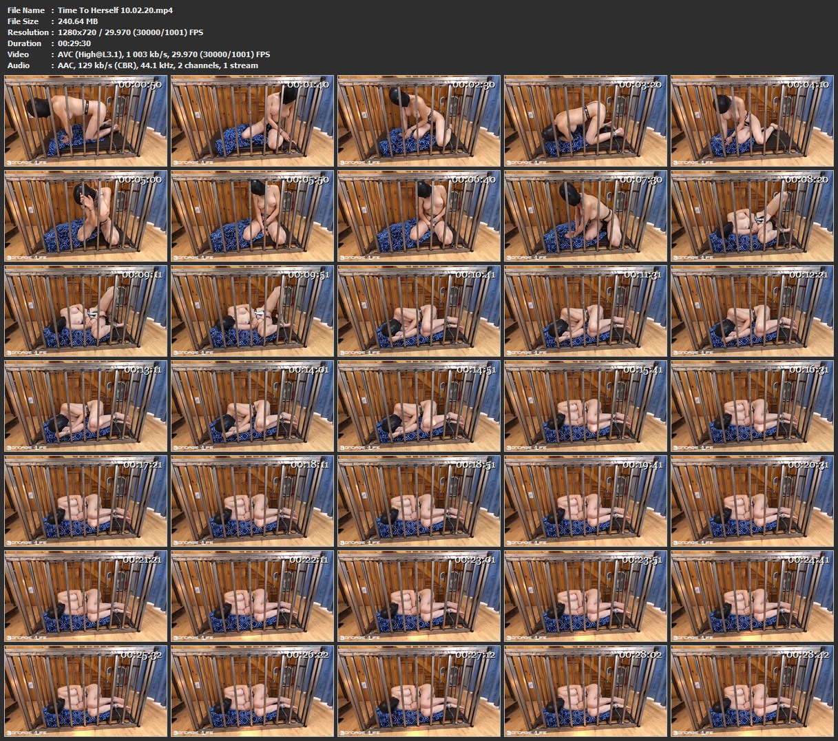Open the thumbnail stamped 00:05:00
This screenshot has width=838, height=741.
[85, 216]
